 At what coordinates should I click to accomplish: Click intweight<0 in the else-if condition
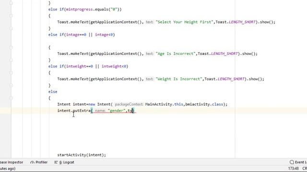tap(114, 66)
